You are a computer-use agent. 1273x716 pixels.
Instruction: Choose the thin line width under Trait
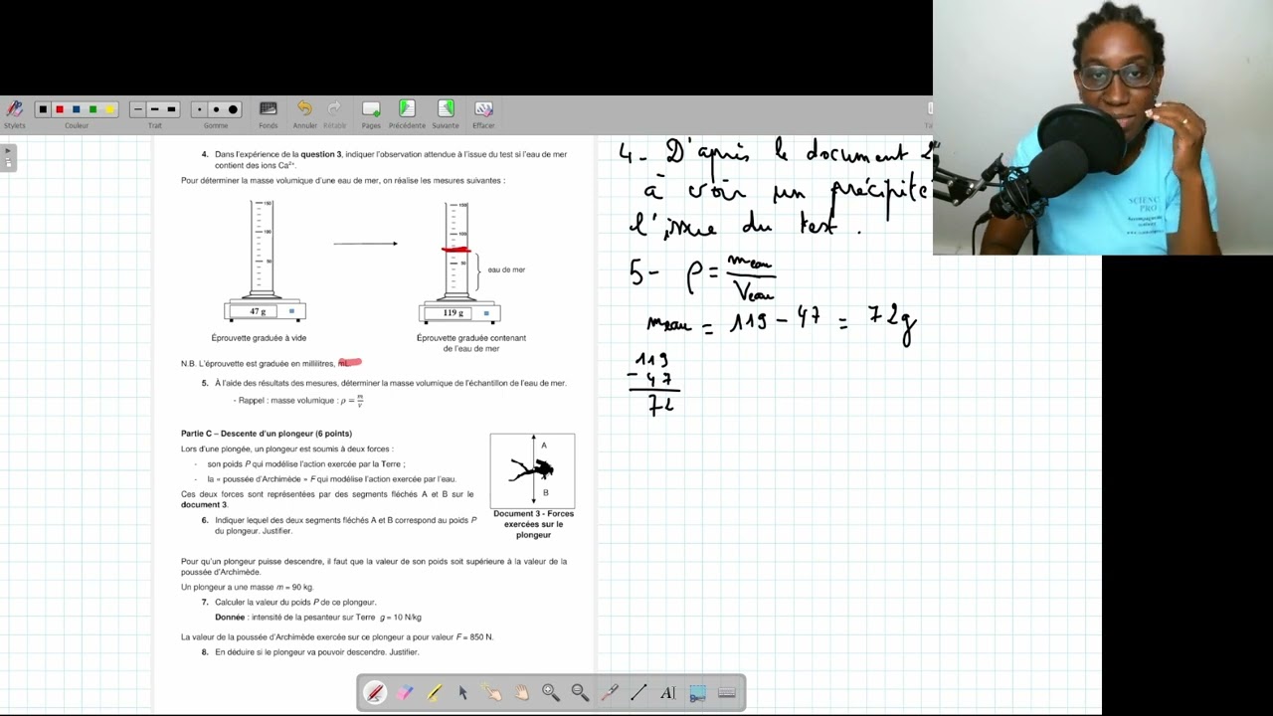(138, 109)
